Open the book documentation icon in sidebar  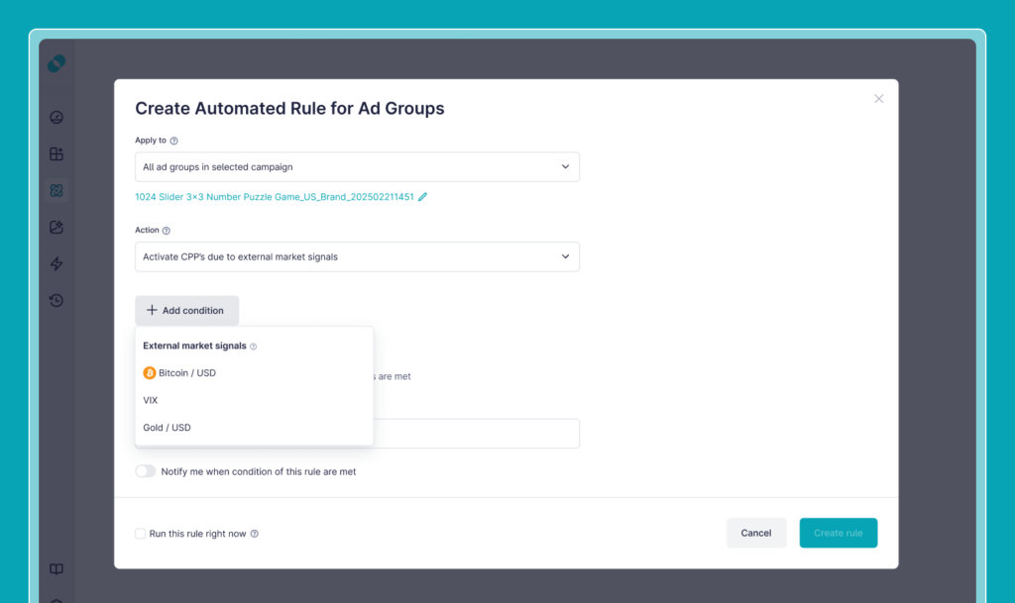(56, 568)
